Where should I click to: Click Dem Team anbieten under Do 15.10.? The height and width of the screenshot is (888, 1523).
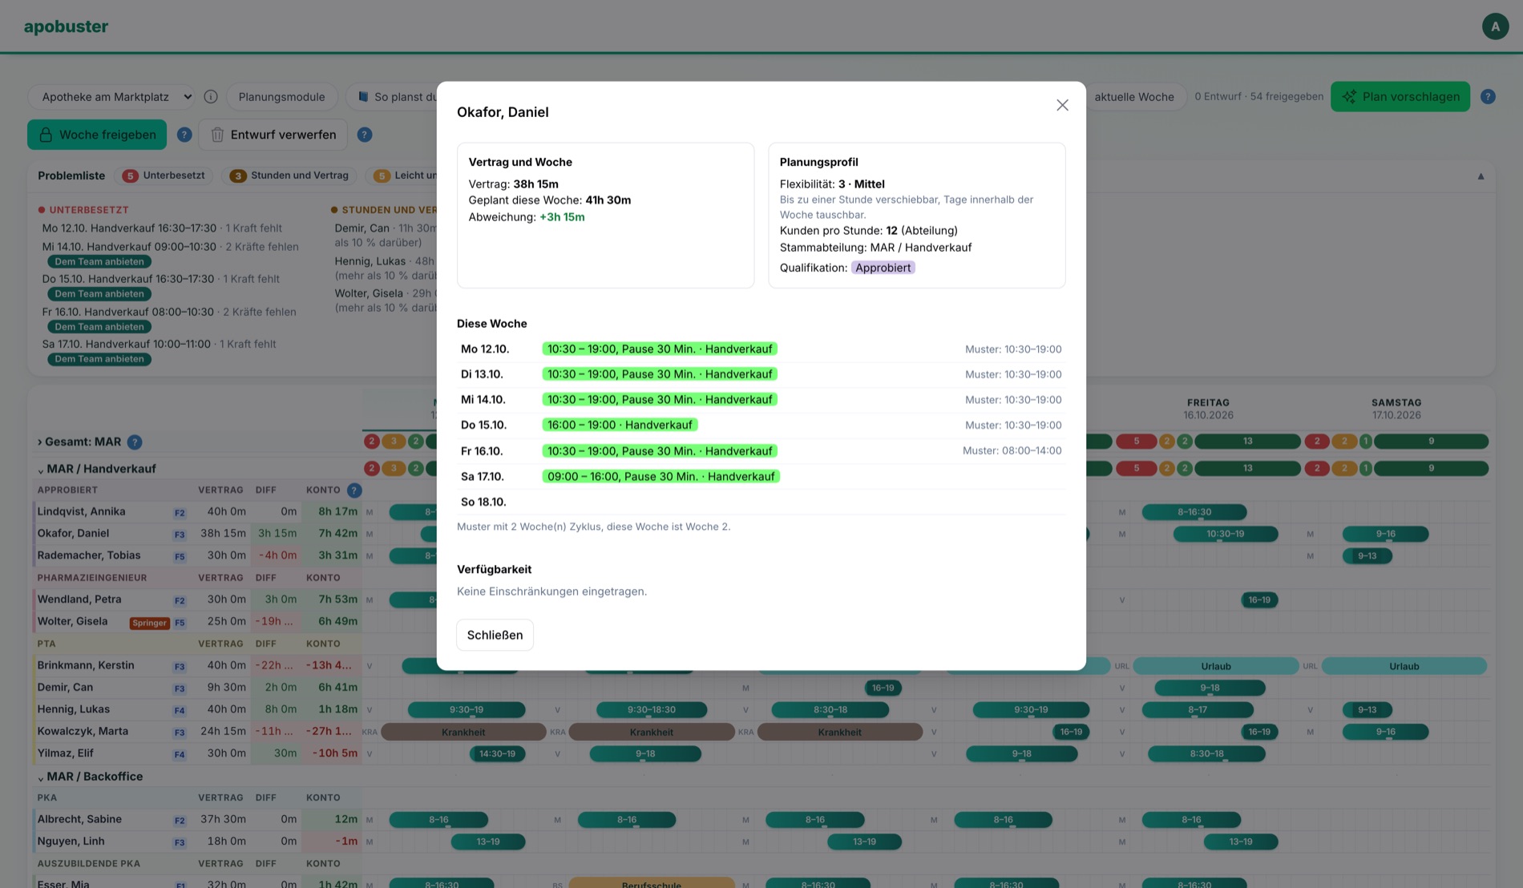pos(99,294)
